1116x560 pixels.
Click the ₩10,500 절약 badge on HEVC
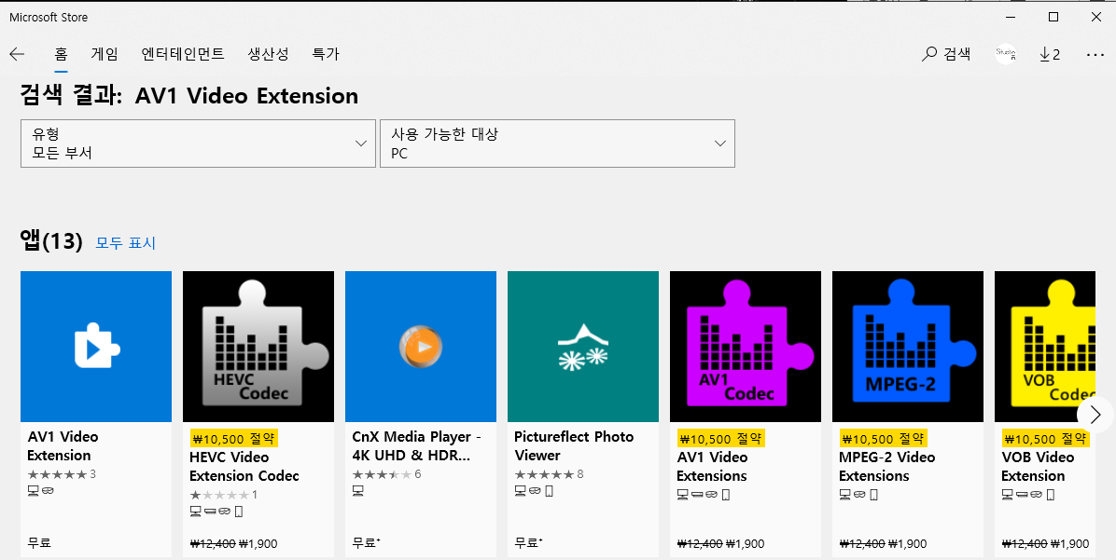pos(233,439)
